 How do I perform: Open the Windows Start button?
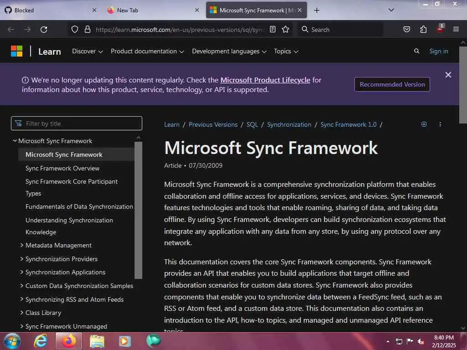click(12, 341)
